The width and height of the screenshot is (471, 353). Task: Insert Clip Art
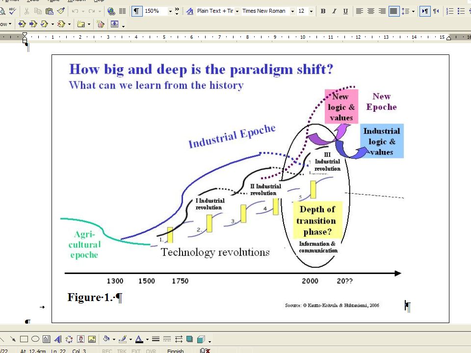[80, 339]
